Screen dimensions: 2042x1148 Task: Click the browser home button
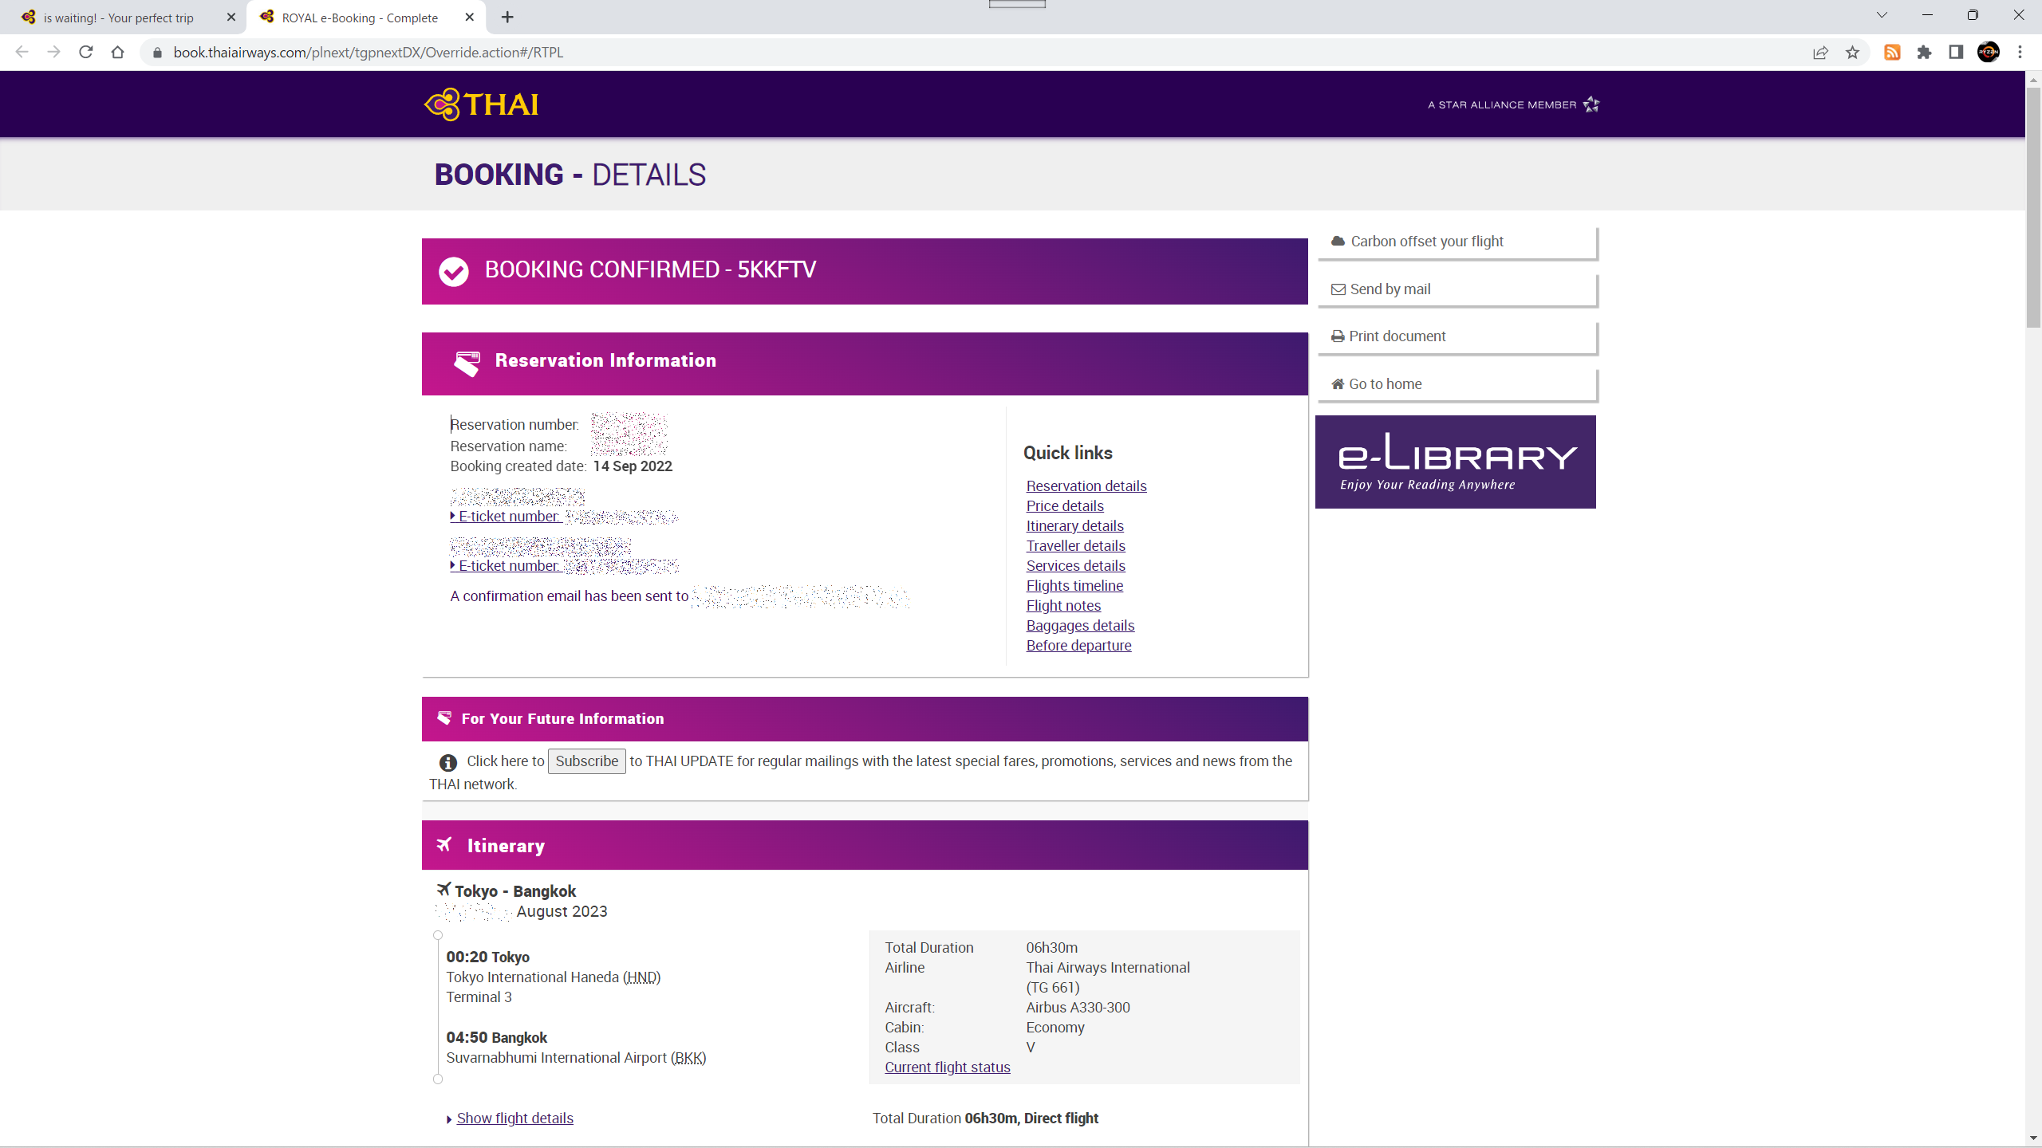pos(118,52)
